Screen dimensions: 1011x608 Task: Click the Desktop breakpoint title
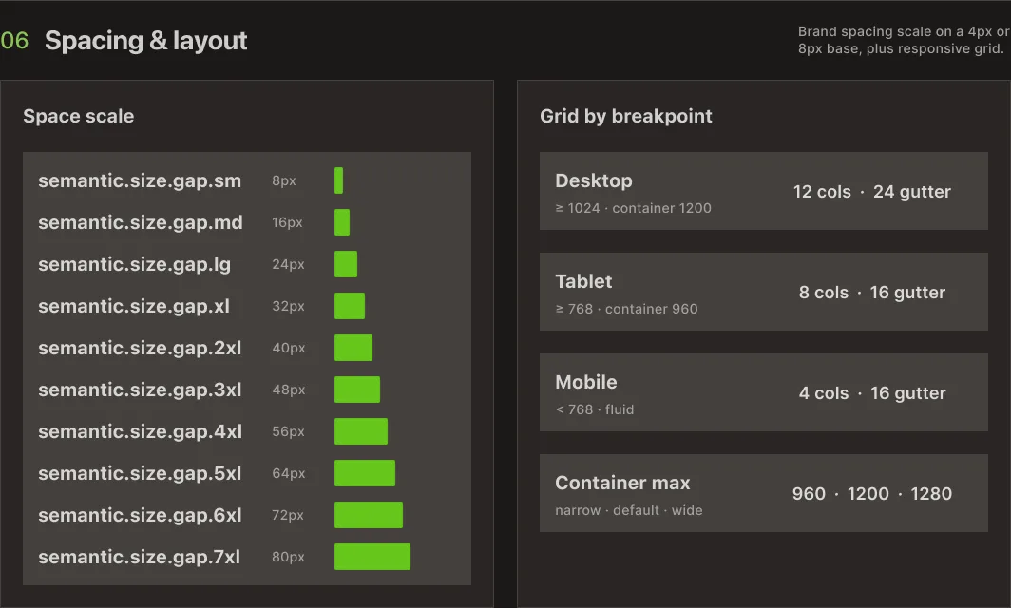click(x=594, y=180)
